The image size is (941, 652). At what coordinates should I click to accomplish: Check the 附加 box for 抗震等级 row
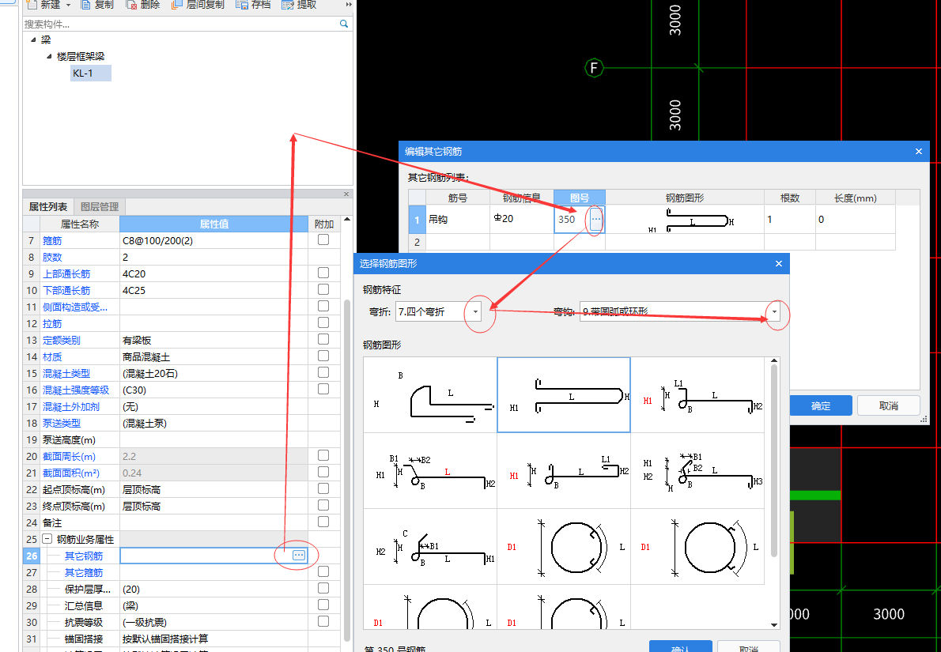coord(323,621)
